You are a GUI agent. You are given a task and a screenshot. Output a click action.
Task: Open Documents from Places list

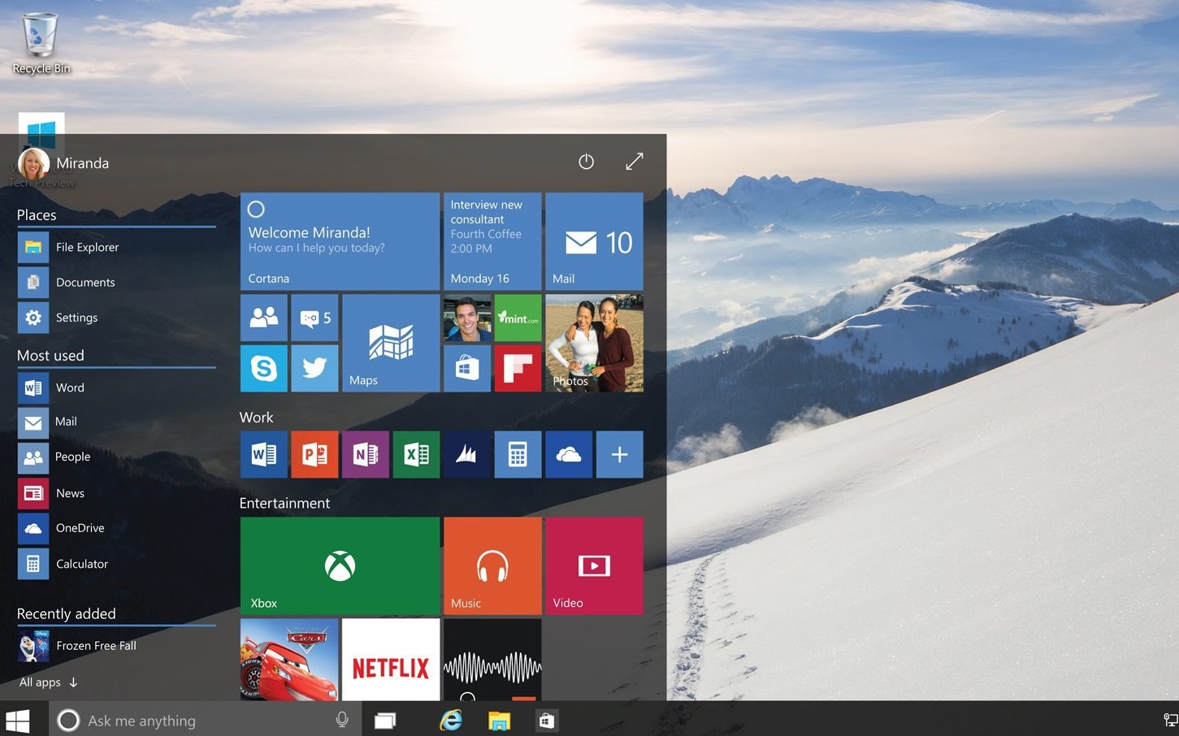pyautogui.click(x=116, y=282)
